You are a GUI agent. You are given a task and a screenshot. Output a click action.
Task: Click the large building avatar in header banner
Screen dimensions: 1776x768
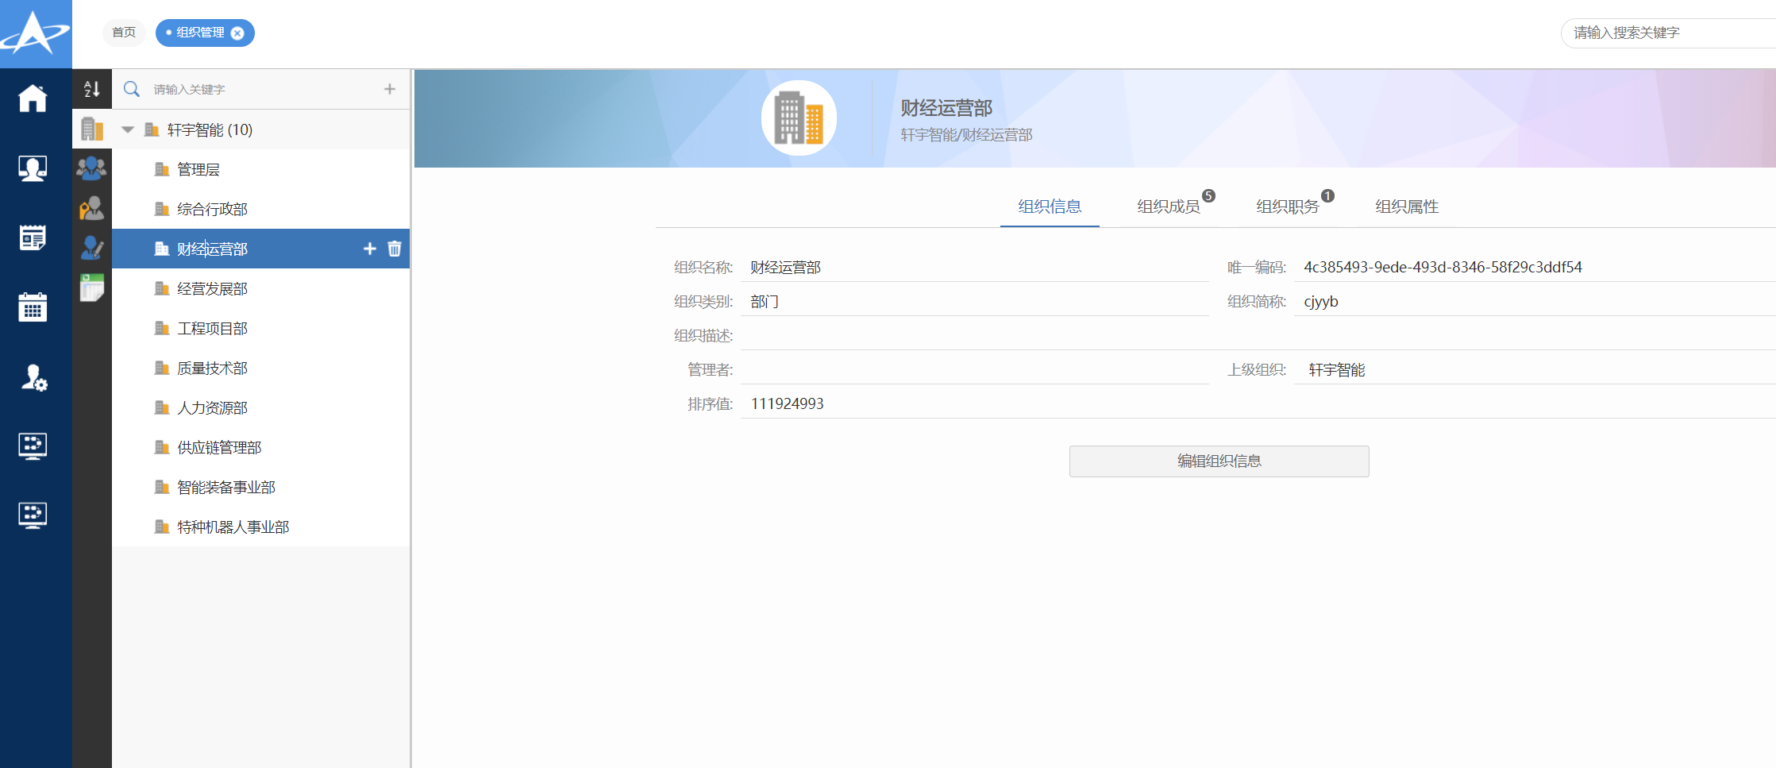[799, 118]
